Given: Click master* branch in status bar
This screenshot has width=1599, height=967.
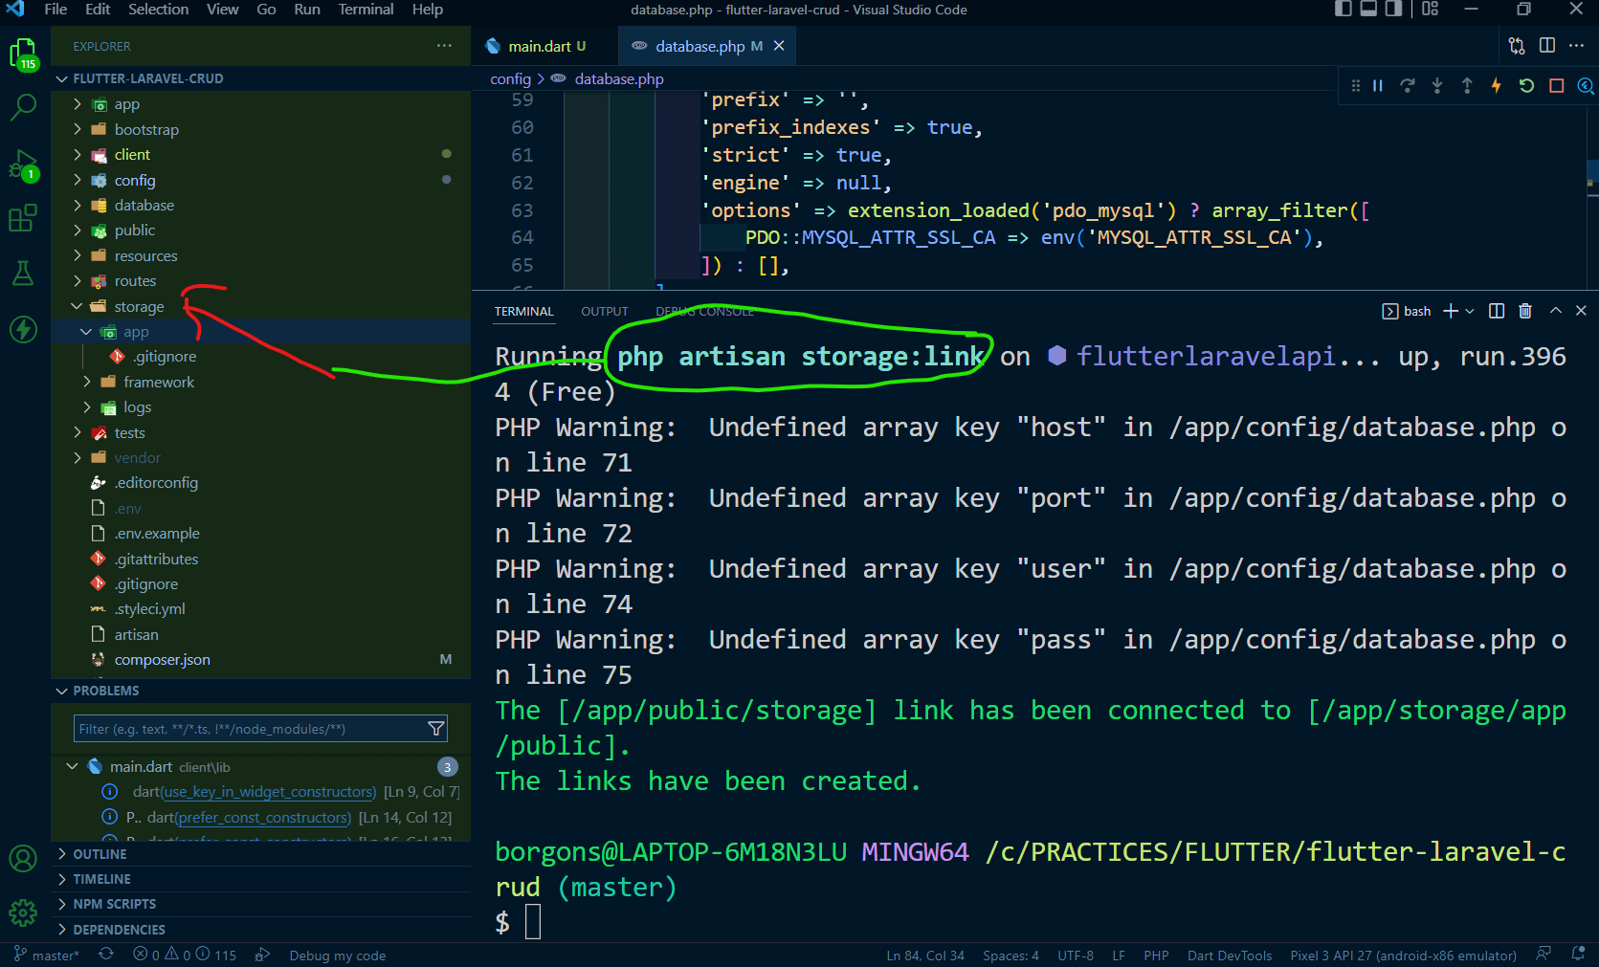Looking at the screenshot, I should coord(47,955).
